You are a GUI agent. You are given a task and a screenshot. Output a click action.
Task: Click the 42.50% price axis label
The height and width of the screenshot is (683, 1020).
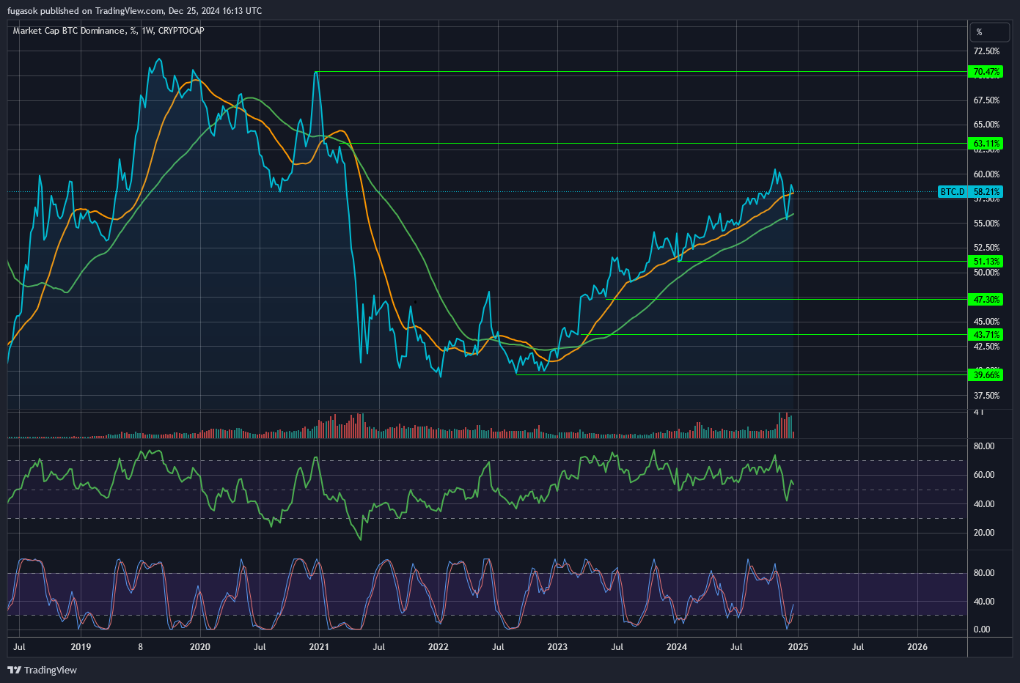point(986,347)
